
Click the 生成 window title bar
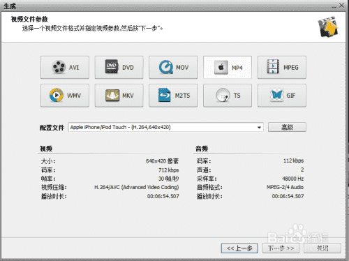click(x=163, y=6)
